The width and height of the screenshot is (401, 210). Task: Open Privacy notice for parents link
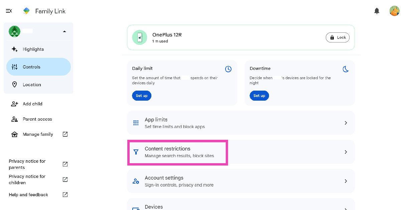[x=27, y=164]
